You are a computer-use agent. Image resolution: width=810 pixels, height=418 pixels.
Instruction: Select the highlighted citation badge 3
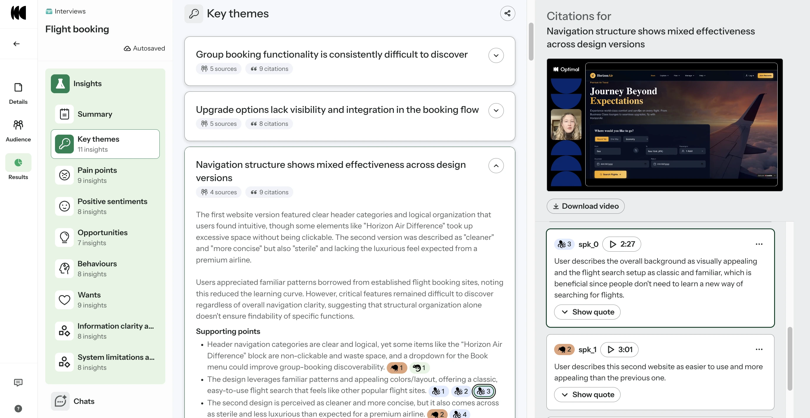(x=484, y=391)
